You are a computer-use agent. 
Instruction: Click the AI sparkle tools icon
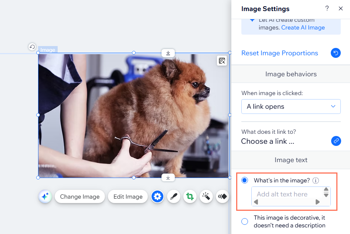tap(45, 197)
